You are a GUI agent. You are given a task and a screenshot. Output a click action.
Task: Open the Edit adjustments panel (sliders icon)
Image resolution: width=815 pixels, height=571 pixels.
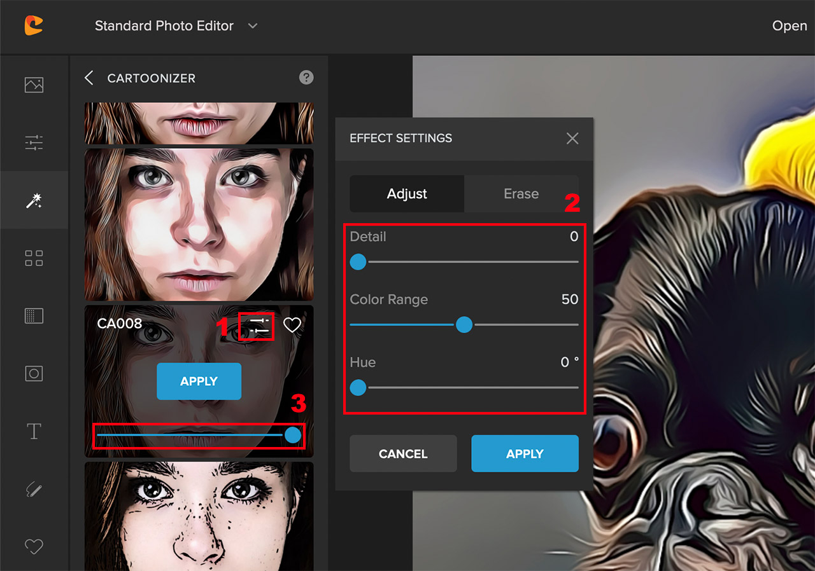click(x=34, y=142)
